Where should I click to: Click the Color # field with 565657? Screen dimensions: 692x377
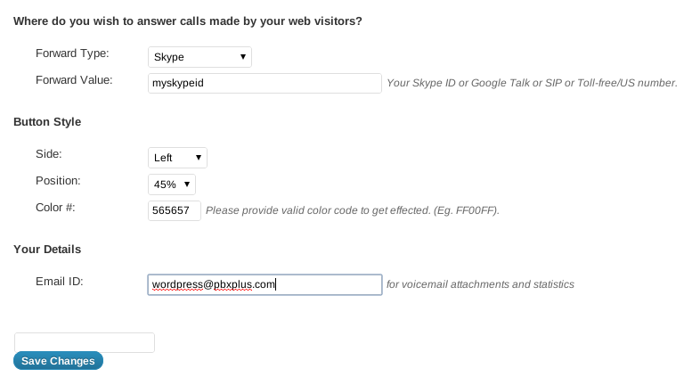(175, 210)
